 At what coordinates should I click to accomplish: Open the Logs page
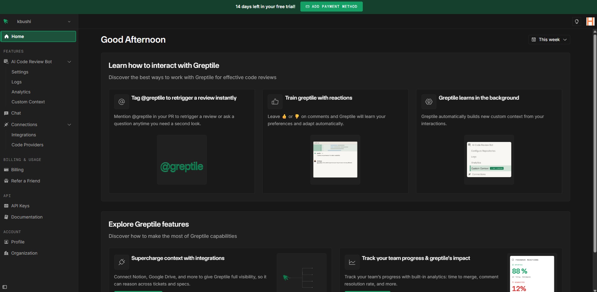click(x=17, y=82)
